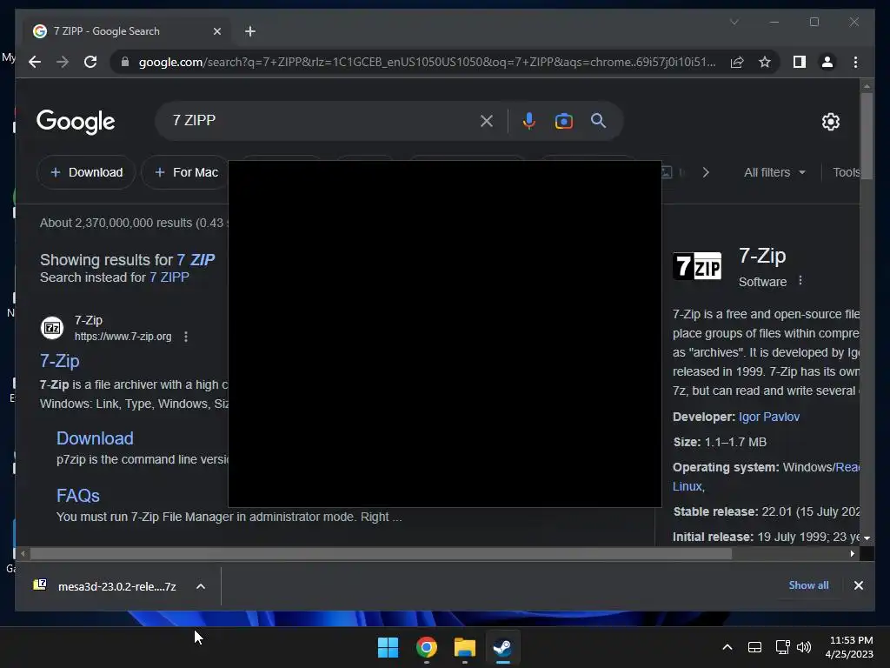890x668 pixels.
Task: Share this page from address bar
Action: [737, 62]
